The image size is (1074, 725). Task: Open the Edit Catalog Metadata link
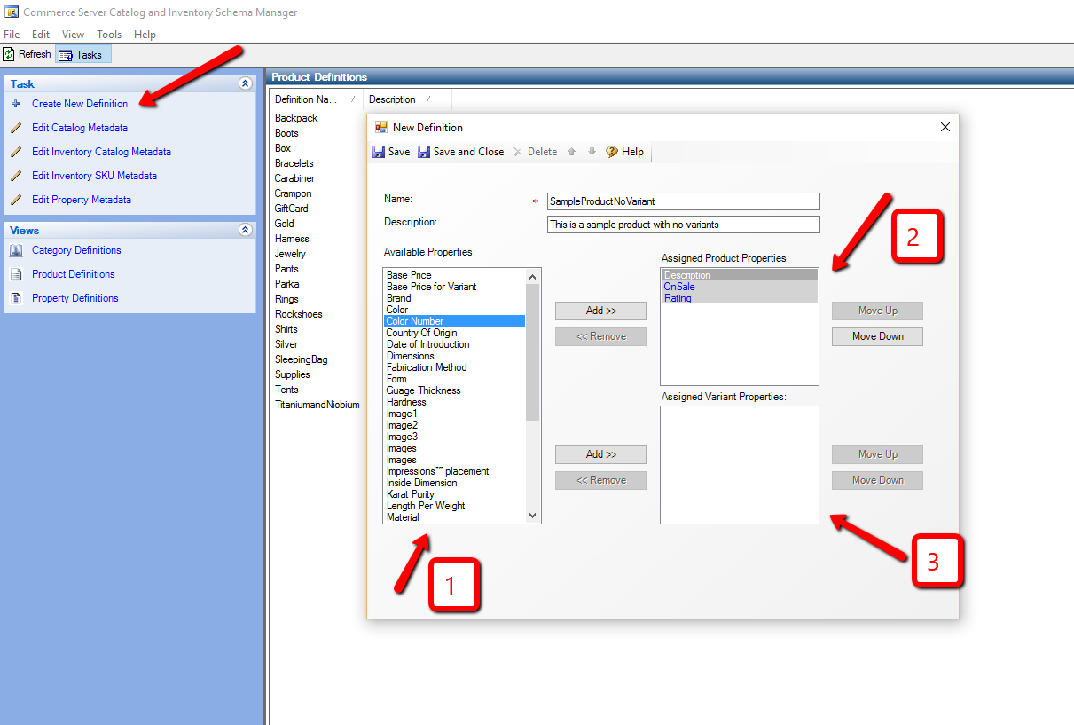[80, 128]
